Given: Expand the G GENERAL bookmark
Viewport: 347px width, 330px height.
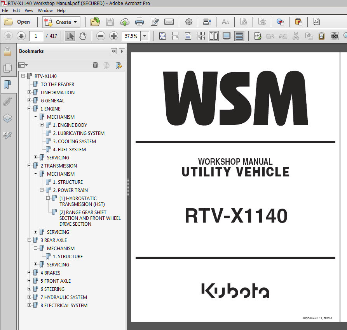Looking at the screenshot, I should (29, 100).
